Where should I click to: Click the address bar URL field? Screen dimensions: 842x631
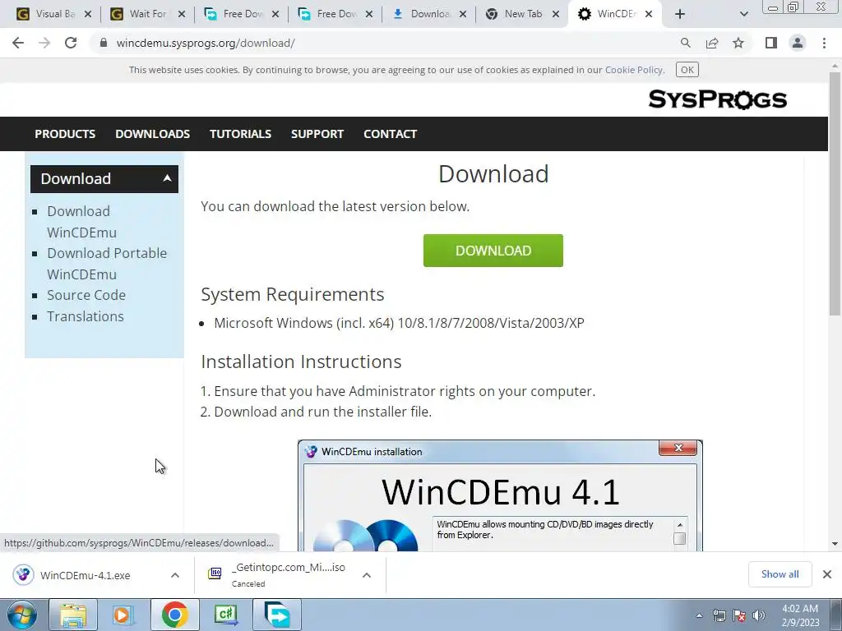pyautogui.click(x=206, y=43)
